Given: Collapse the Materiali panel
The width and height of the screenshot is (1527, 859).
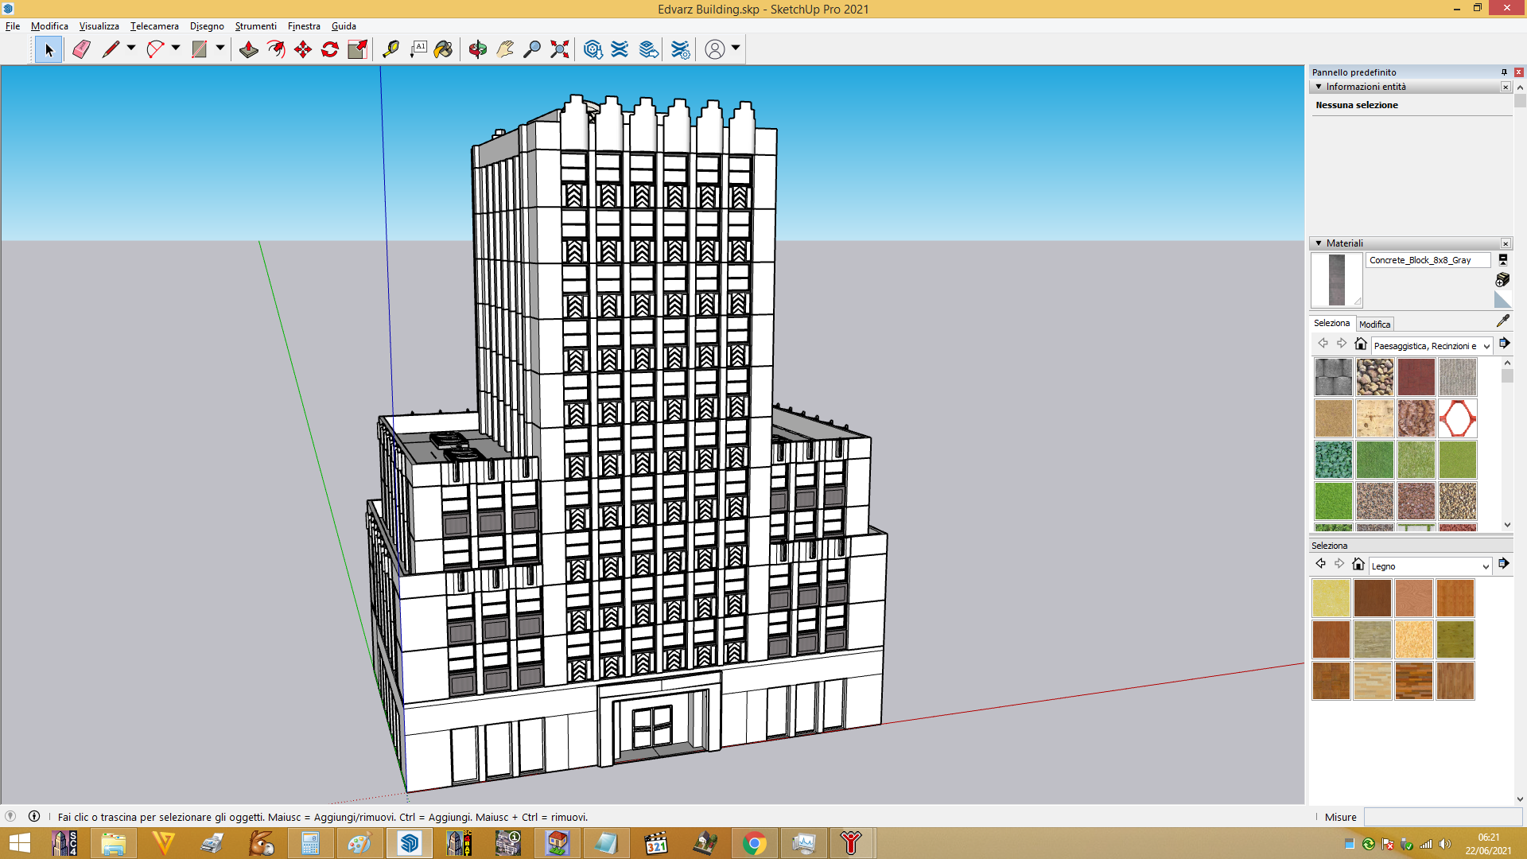Looking at the screenshot, I should click(1319, 243).
